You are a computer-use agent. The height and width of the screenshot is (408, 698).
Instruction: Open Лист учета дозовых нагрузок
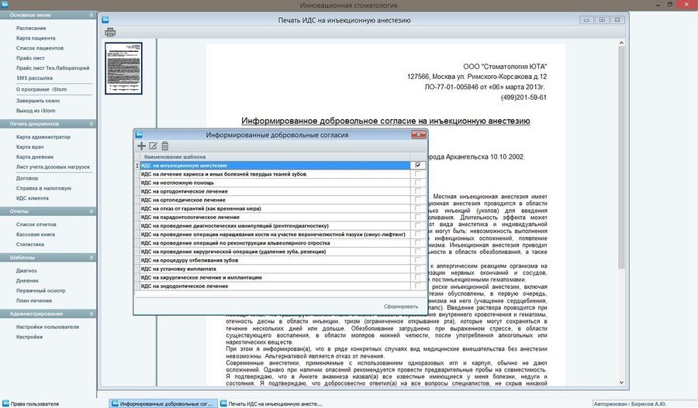pos(53,167)
